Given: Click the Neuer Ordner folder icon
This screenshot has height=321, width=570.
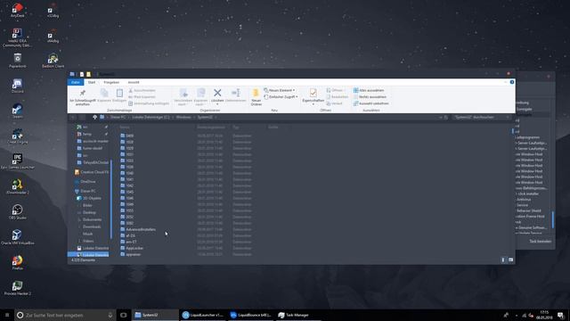Looking at the screenshot, I should (x=256, y=93).
